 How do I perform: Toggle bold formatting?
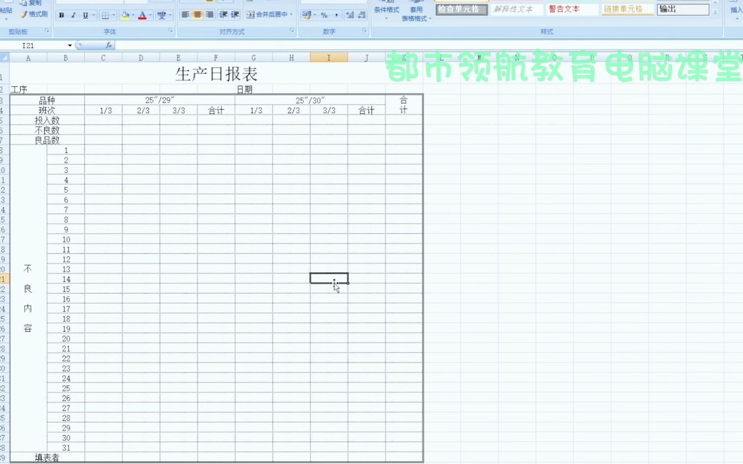coord(61,15)
